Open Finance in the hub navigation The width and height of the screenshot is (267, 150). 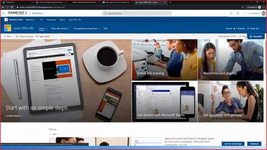(62, 20)
